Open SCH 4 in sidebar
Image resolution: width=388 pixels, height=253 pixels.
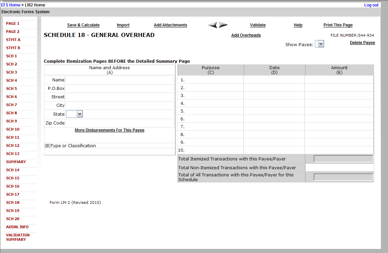click(12, 80)
